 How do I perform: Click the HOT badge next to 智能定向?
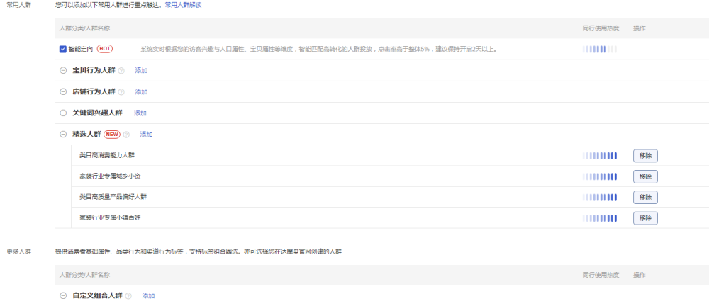(x=105, y=49)
